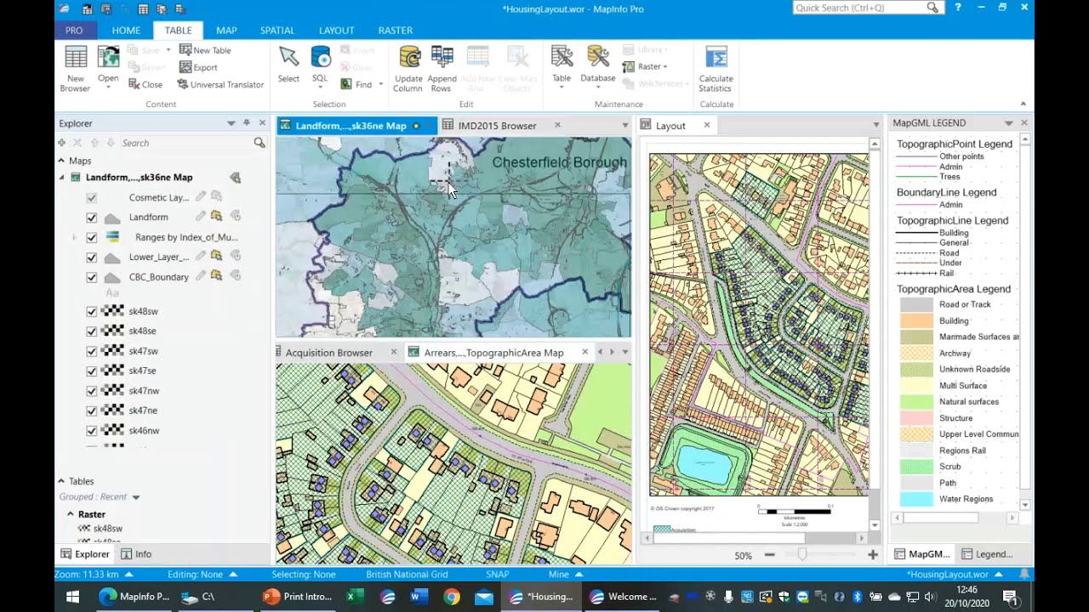Uncheck the sk47se raster layer
This screenshot has width=1089, height=612.
point(92,371)
